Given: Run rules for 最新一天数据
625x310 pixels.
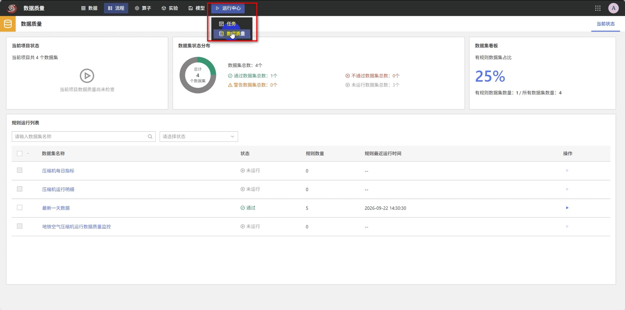Looking at the screenshot, I should [x=567, y=208].
